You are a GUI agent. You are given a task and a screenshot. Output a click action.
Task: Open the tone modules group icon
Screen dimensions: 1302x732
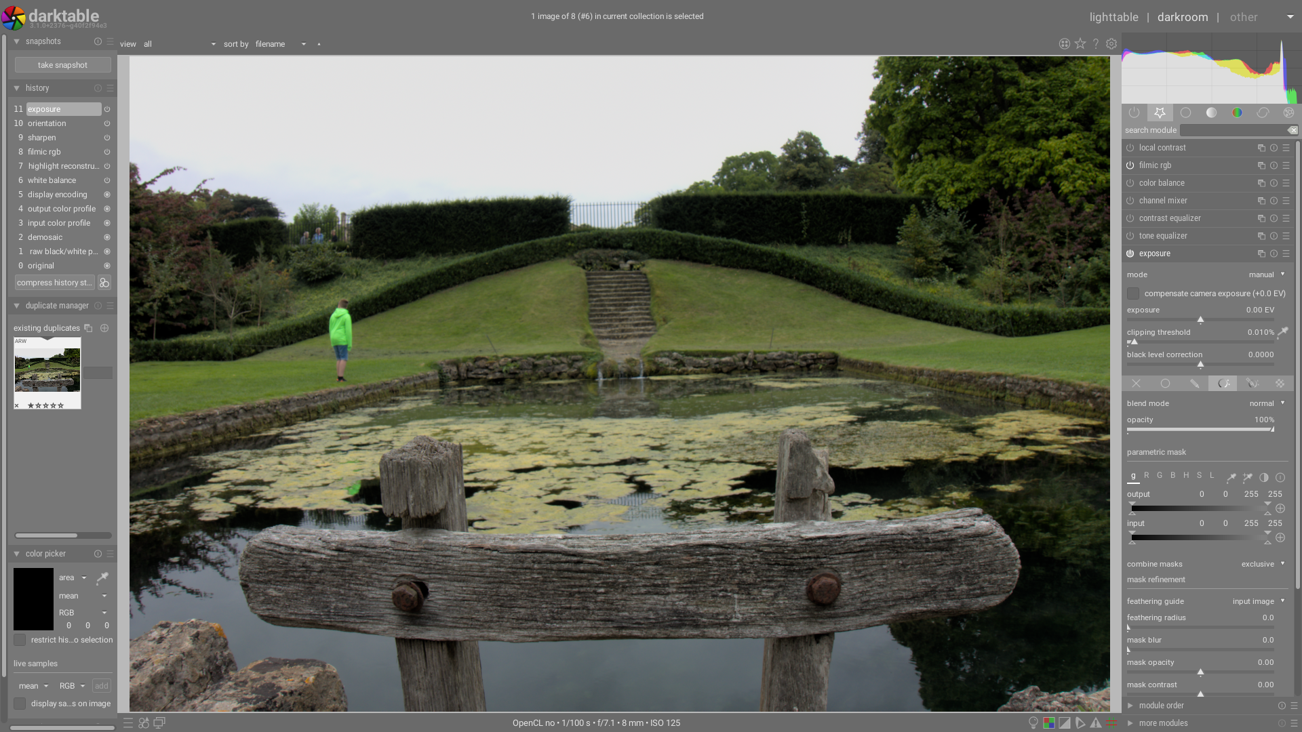tap(1211, 113)
